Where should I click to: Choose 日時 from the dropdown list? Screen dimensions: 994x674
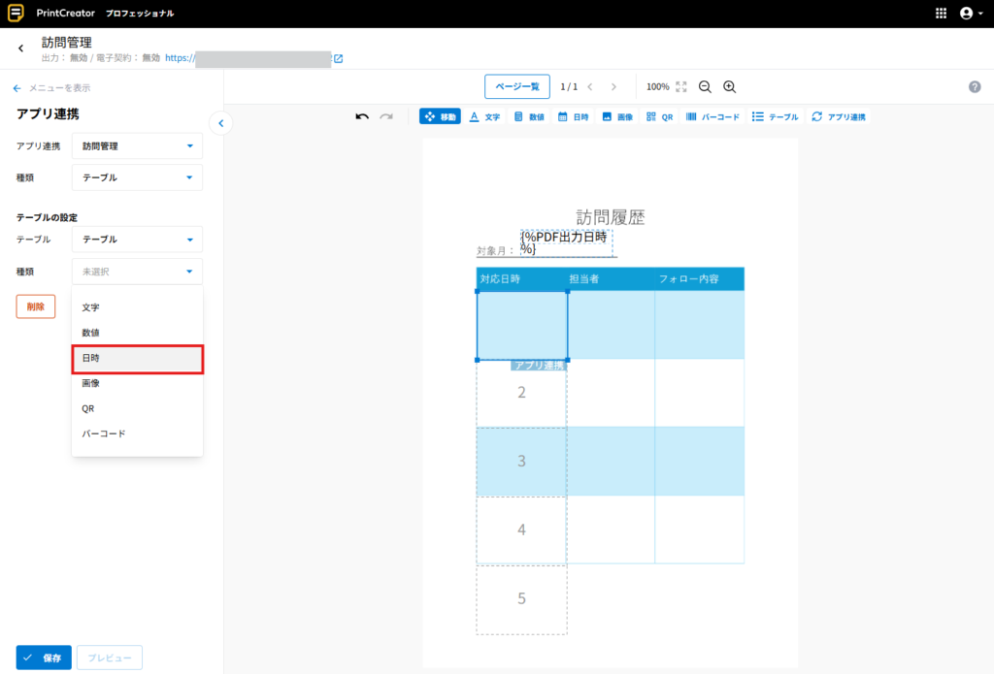(x=137, y=359)
